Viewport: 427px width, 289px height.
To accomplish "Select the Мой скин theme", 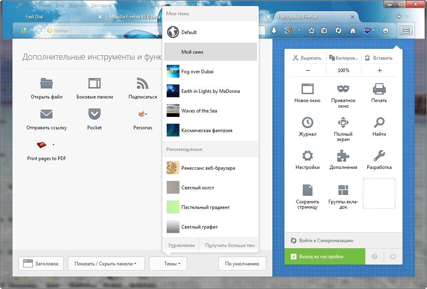I will pos(210,52).
